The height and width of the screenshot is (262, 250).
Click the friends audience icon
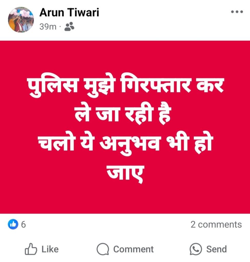point(69,27)
